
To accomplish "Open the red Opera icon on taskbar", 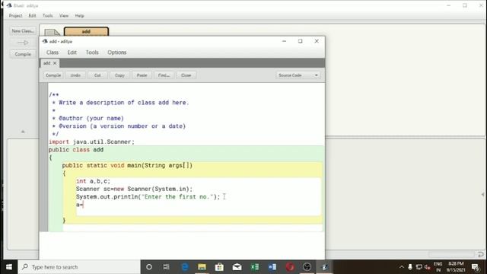I will point(290,267).
